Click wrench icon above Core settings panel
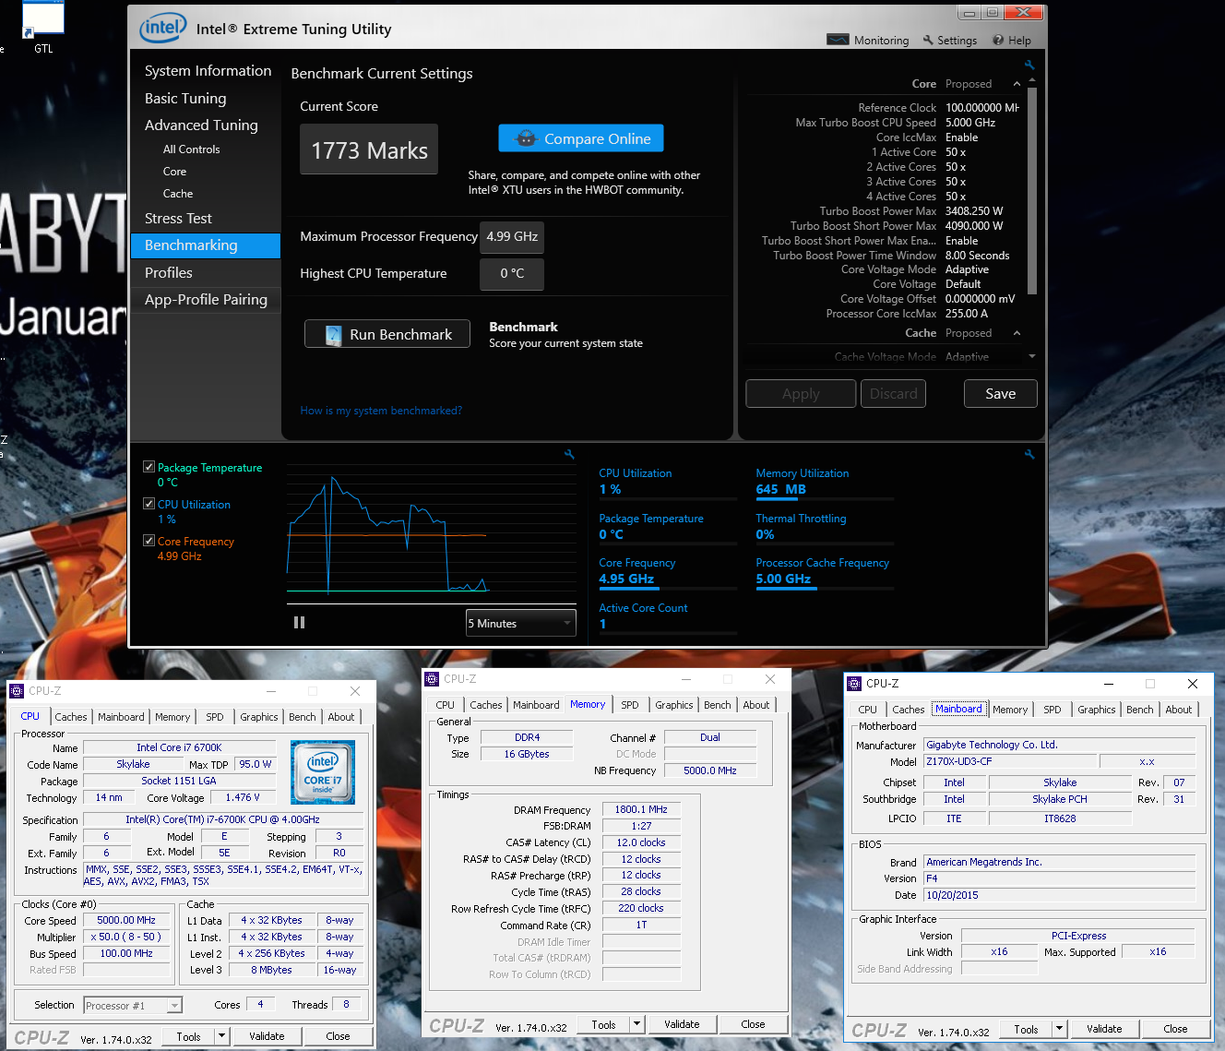 [x=1029, y=66]
